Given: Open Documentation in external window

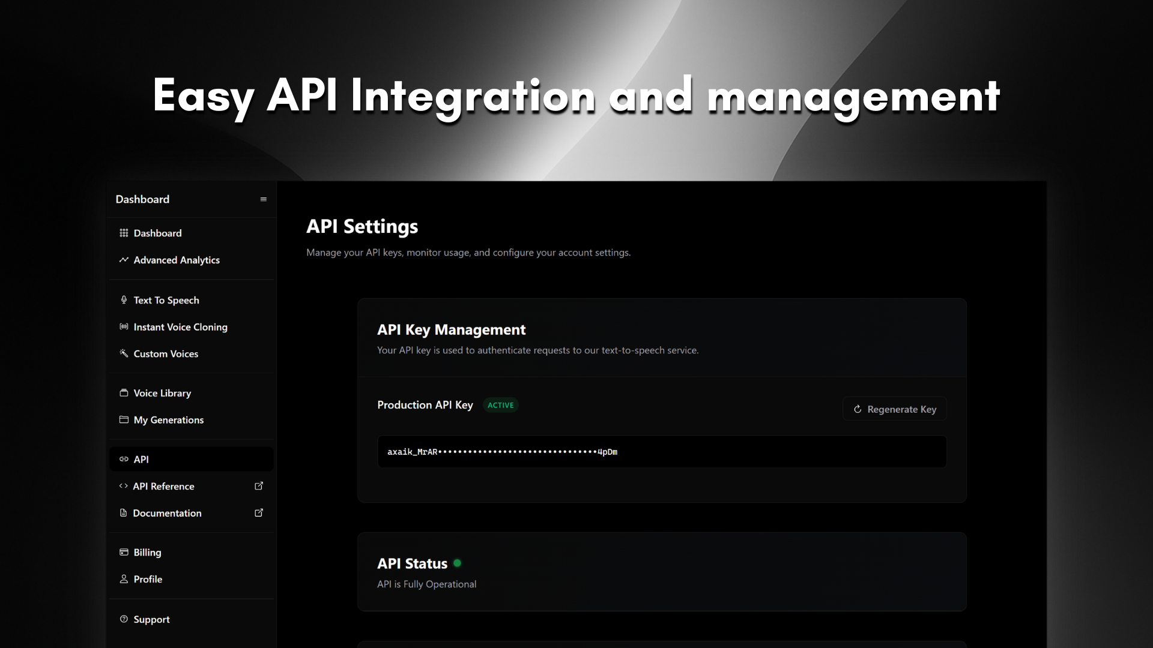Looking at the screenshot, I should click(259, 513).
